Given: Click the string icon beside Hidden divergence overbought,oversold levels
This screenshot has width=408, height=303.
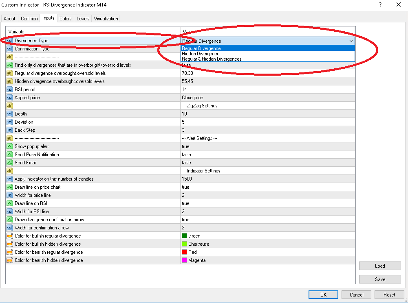Looking at the screenshot, I should [10, 81].
